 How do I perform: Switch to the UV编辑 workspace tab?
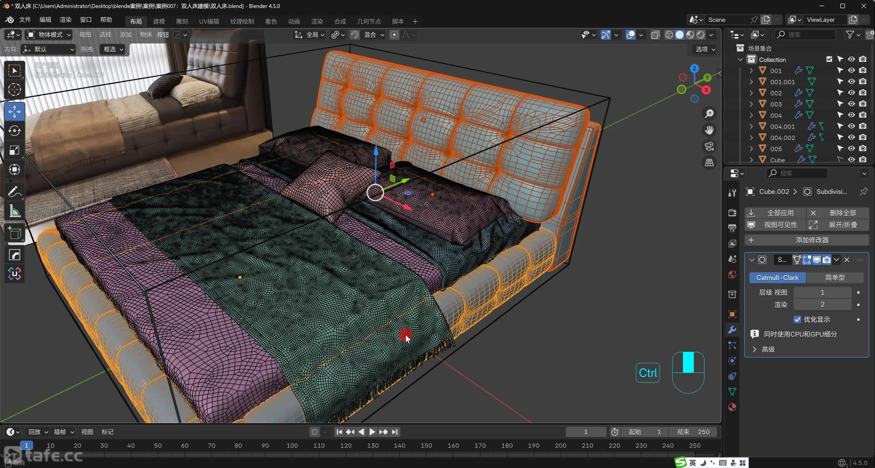point(209,21)
